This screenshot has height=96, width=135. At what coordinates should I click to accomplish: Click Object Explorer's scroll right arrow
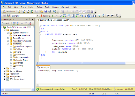pos(33,90)
